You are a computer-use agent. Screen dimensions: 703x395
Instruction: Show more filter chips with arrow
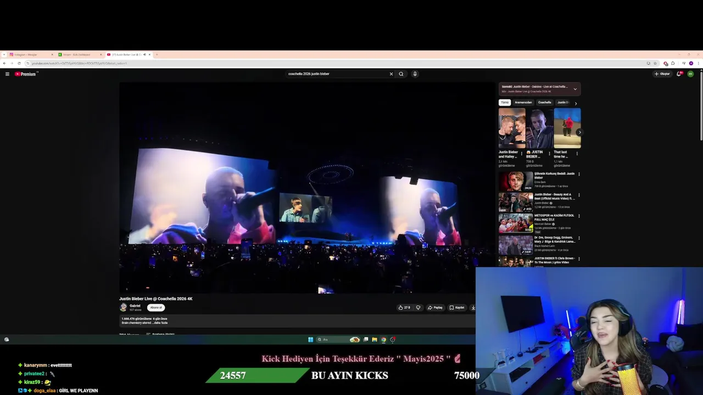click(576, 103)
